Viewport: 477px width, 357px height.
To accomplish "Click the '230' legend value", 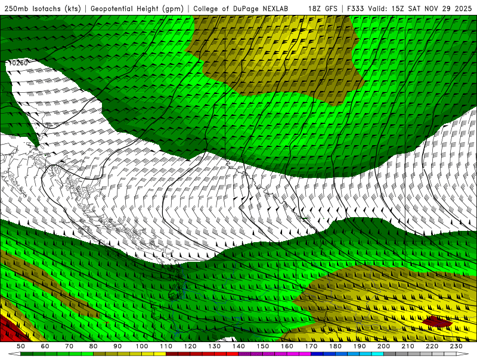I will [456, 346].
